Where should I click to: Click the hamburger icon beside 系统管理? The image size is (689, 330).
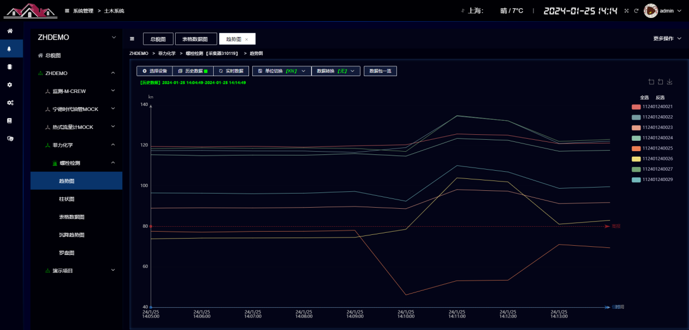[x=67, y=11]
